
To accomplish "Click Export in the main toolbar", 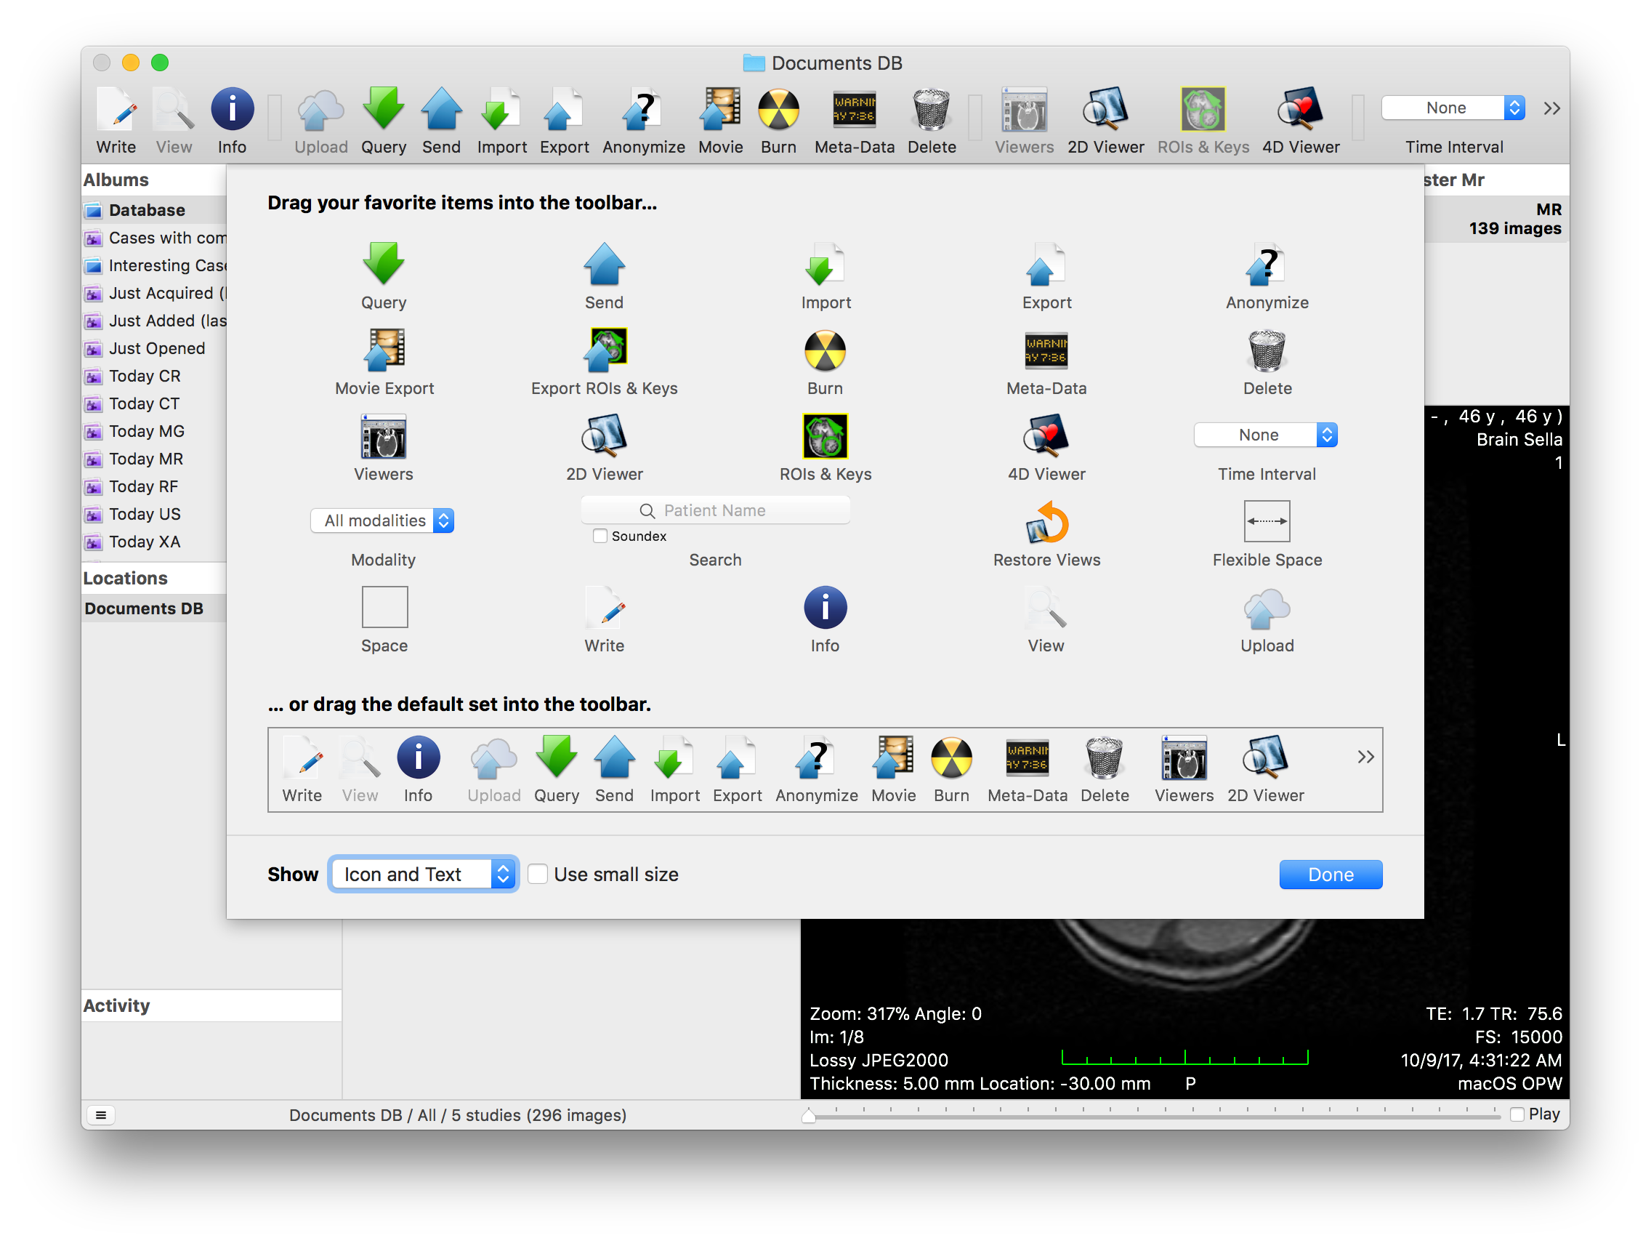I will 565,119.
